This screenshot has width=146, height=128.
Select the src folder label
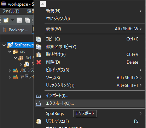click(23, 51)
